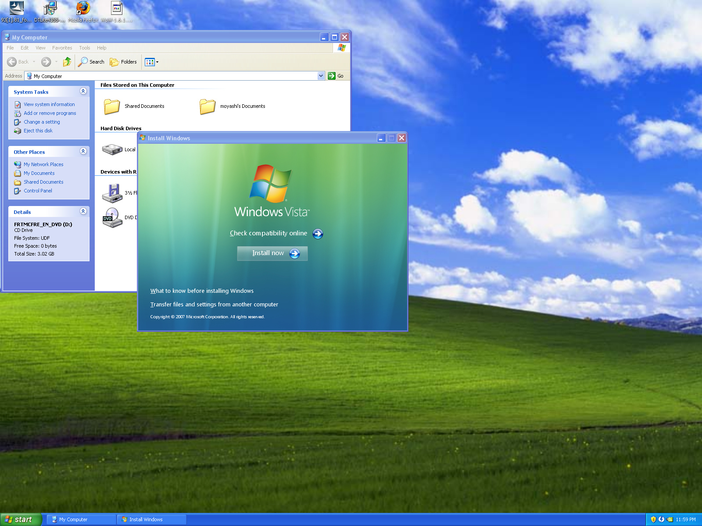Image resolution: width=702 pixels, height=526 pixels.
Task: Click the Start button on taskbar
Action: (x=20, y=519)
